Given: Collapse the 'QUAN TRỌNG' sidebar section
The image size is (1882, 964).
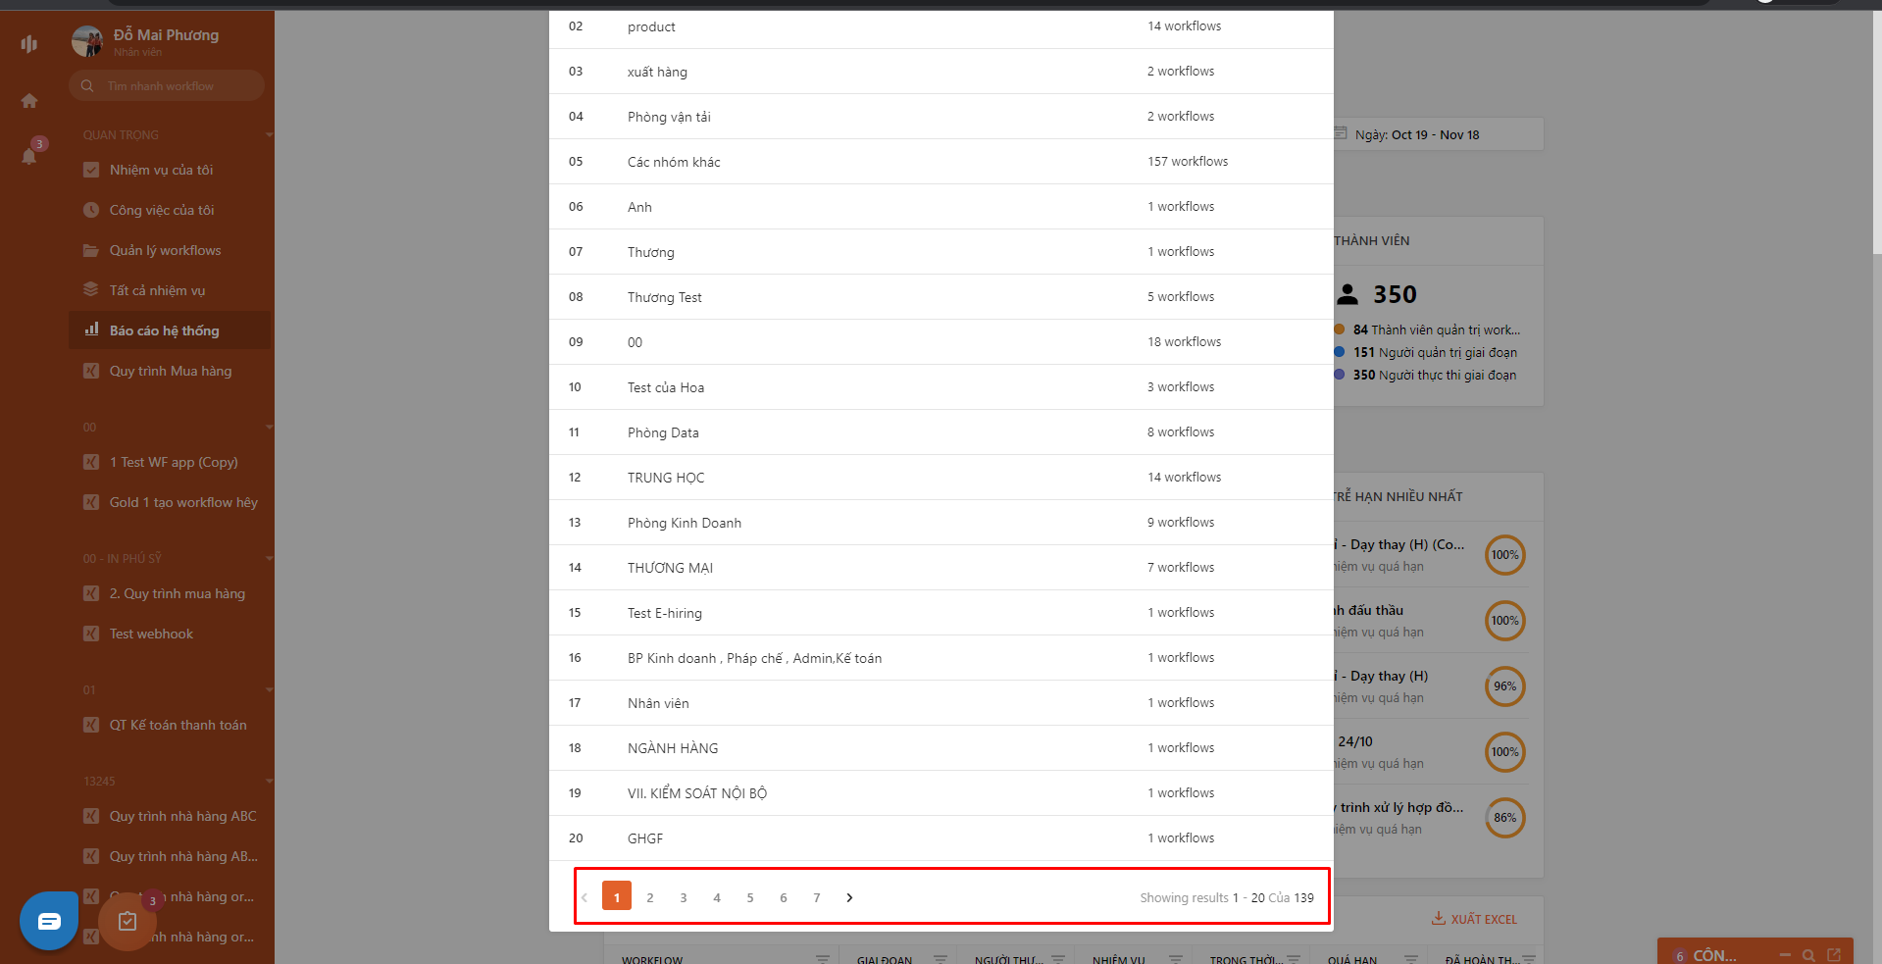Looking at the screenshot, I should point(269,134).
